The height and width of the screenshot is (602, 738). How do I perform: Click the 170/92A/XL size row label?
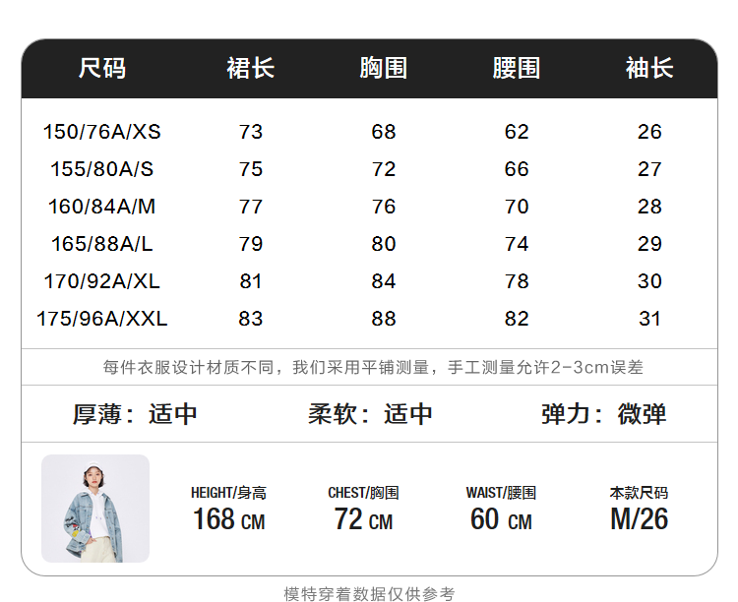coord(102,281)
